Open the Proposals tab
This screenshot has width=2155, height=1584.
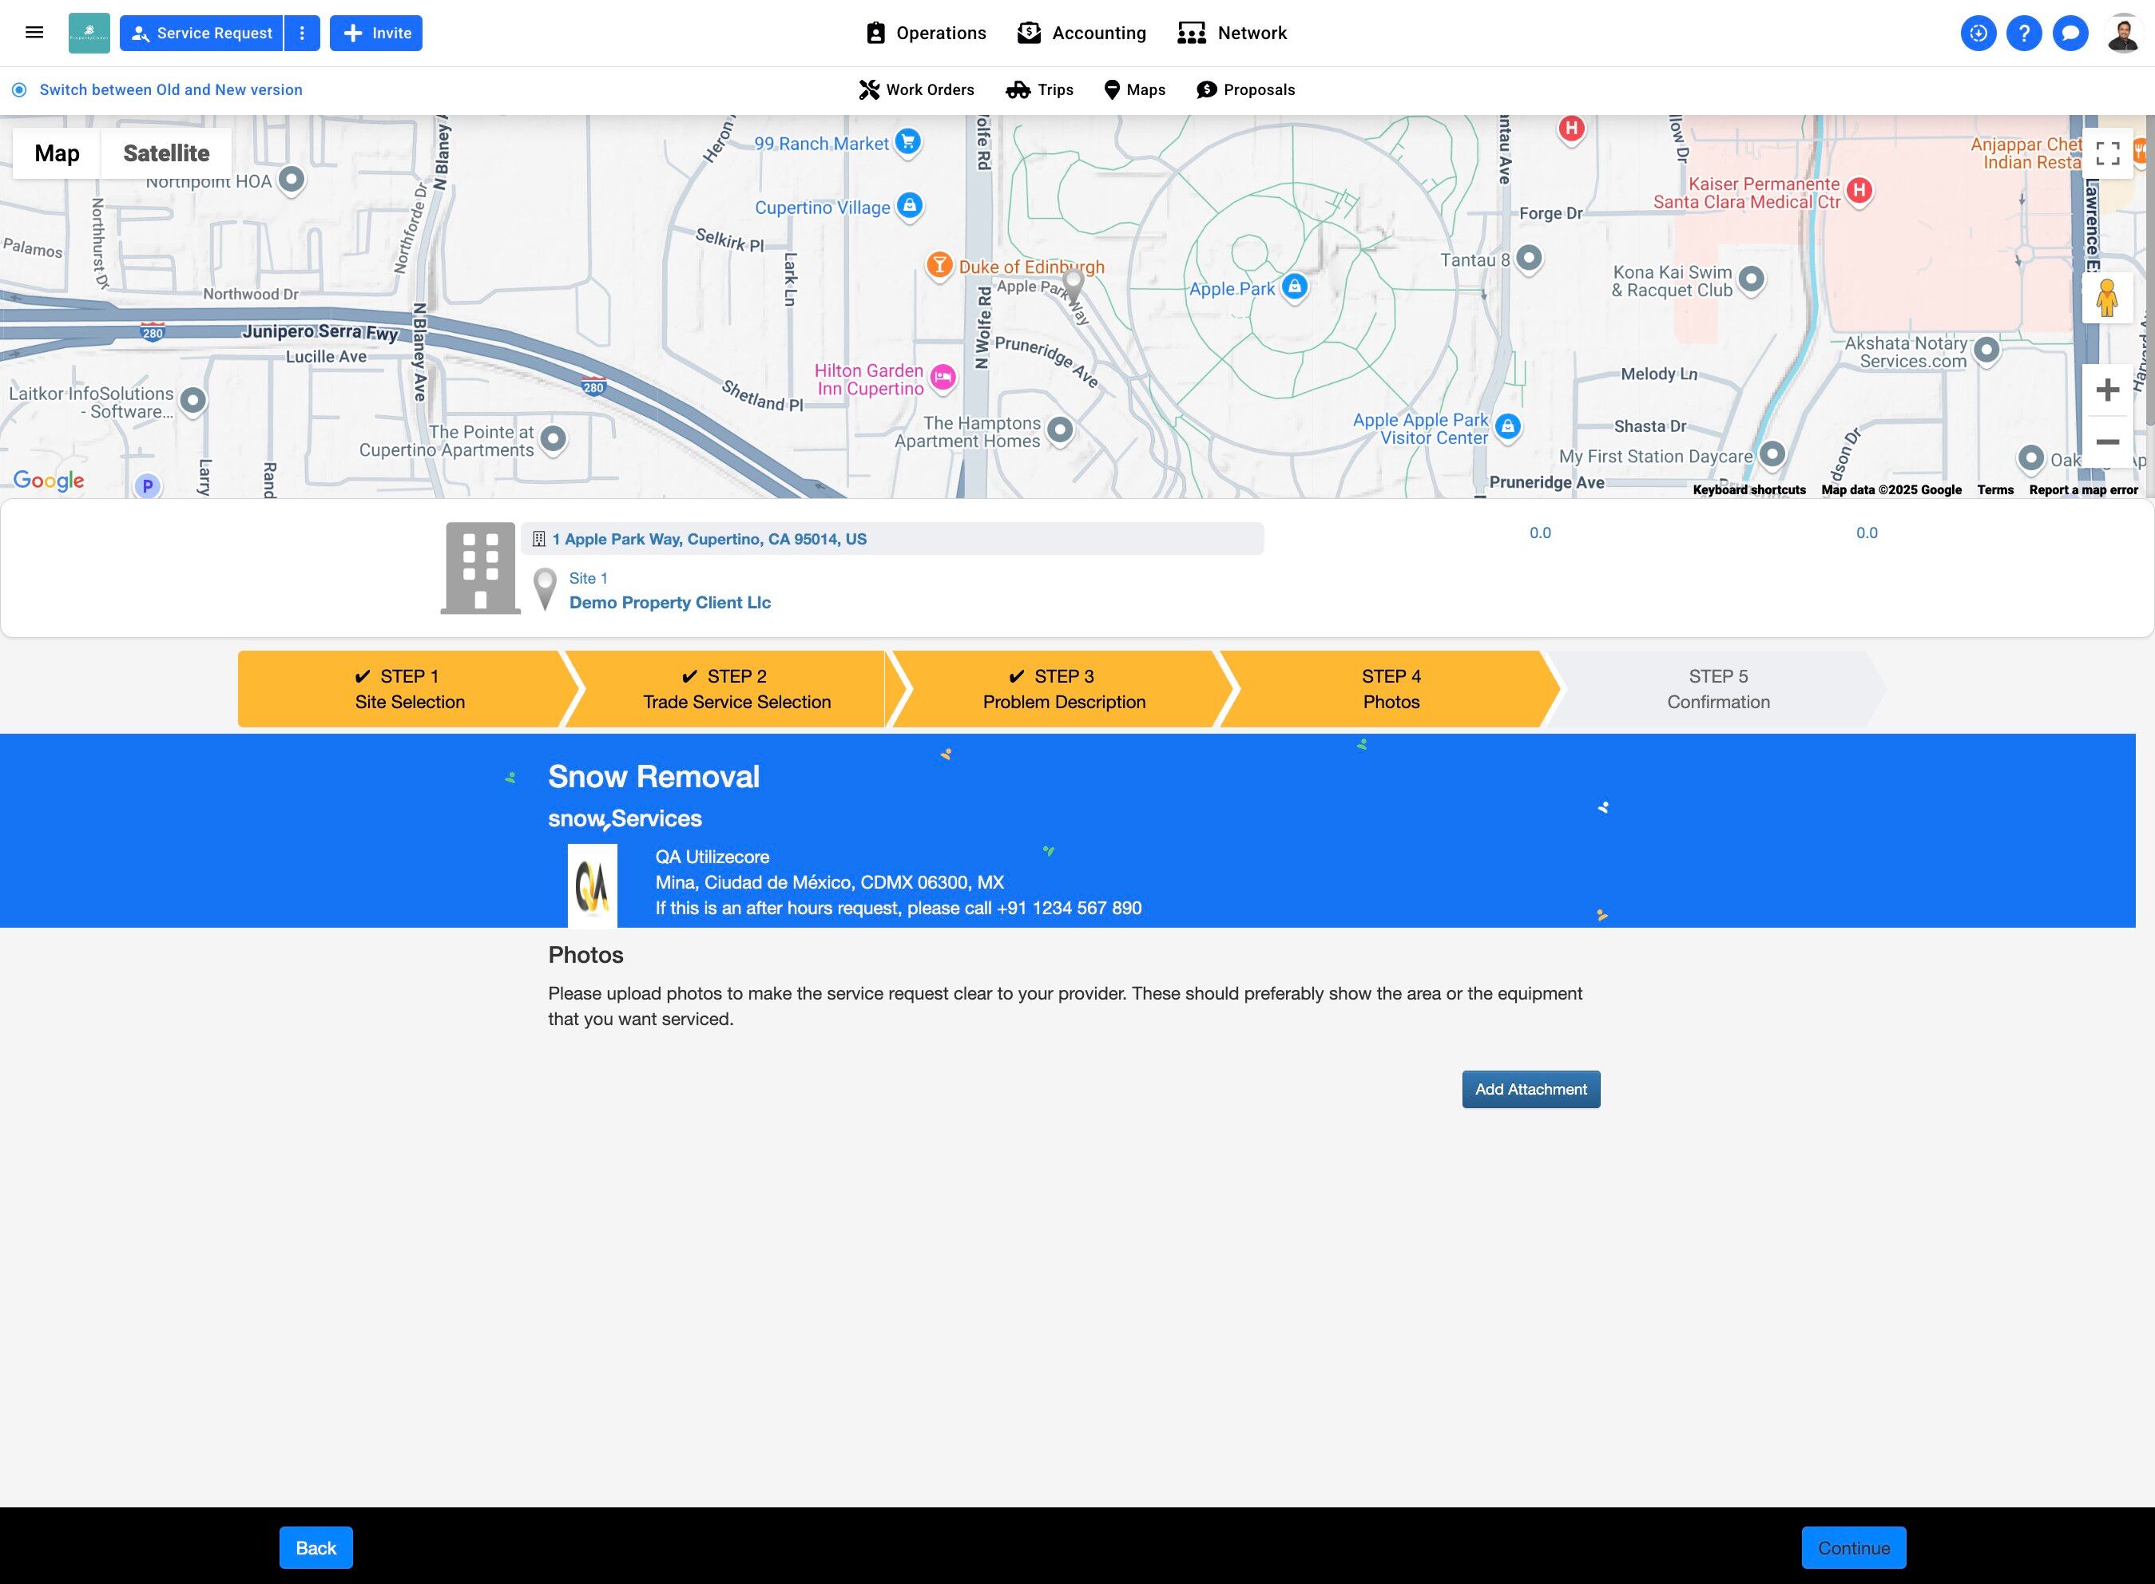pos(1246,90)
